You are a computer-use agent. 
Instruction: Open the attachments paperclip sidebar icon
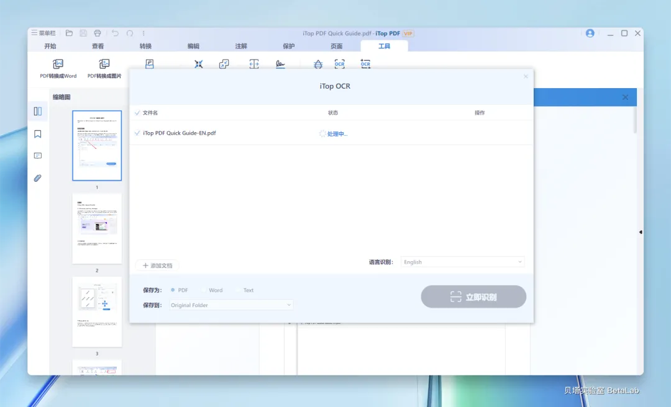(x=38, y=178)
